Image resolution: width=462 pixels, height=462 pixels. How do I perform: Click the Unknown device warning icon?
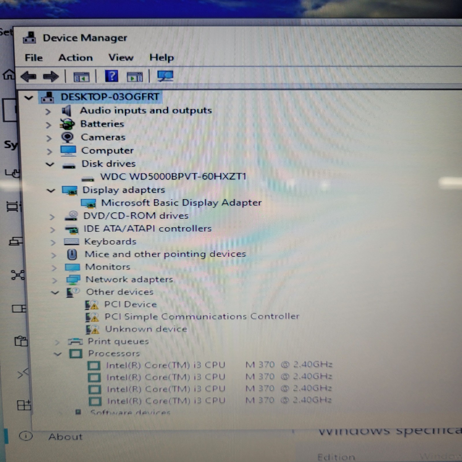click(x=92, y=329)
